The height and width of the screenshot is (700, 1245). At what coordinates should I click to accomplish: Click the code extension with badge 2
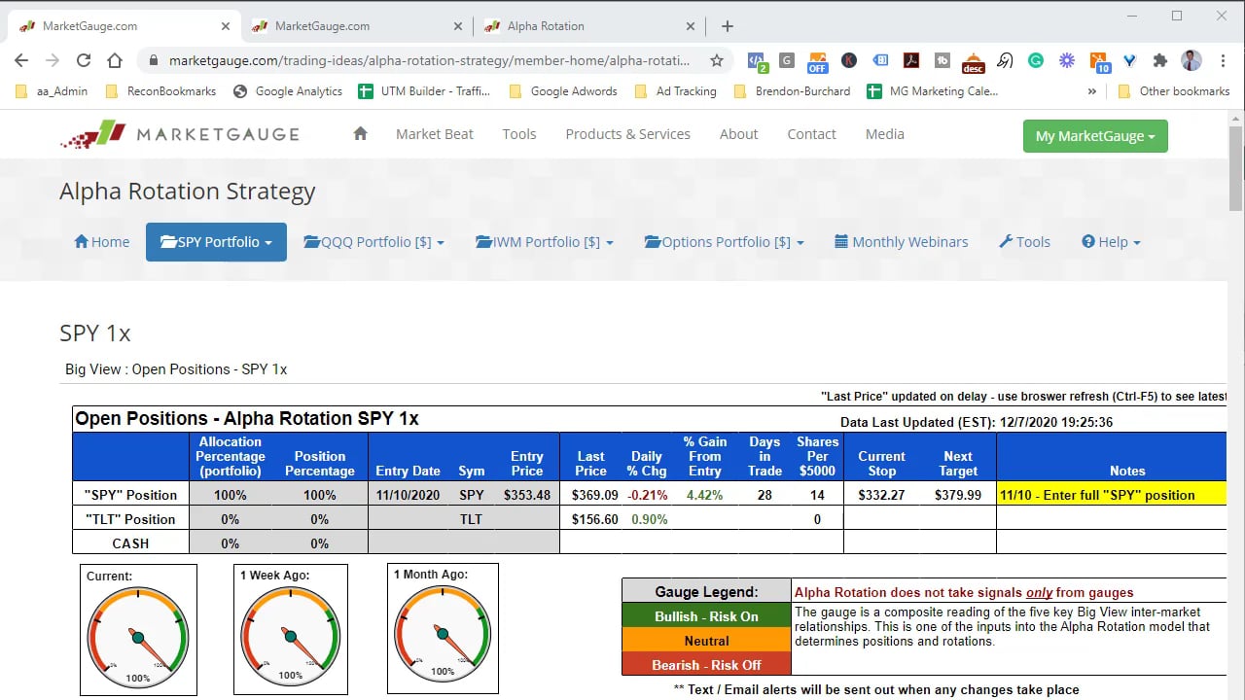click(x=757, y=61)
